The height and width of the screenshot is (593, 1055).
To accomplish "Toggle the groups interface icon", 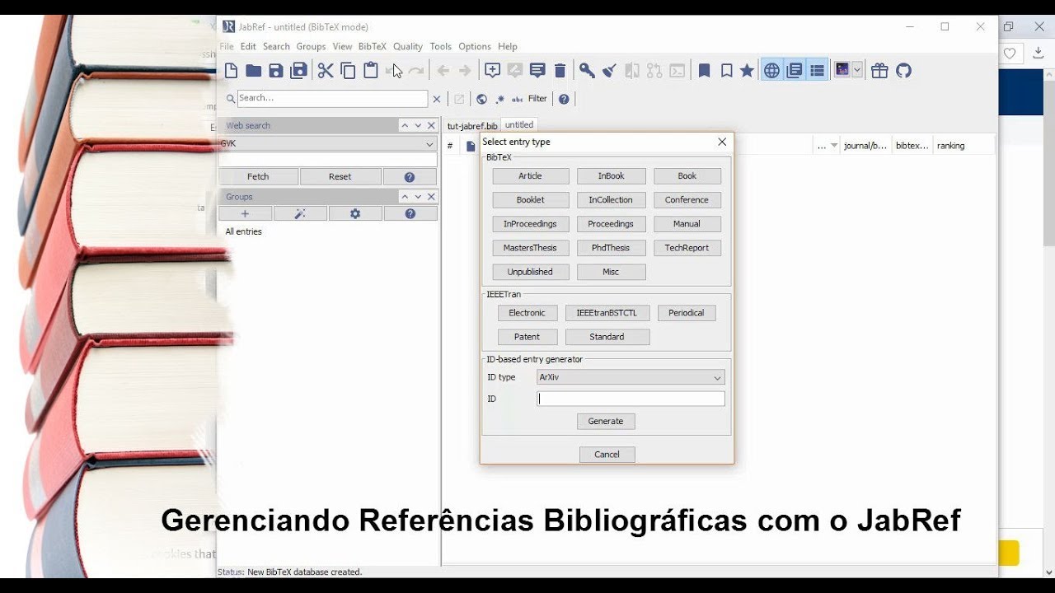I will click(x=795, y=71).
